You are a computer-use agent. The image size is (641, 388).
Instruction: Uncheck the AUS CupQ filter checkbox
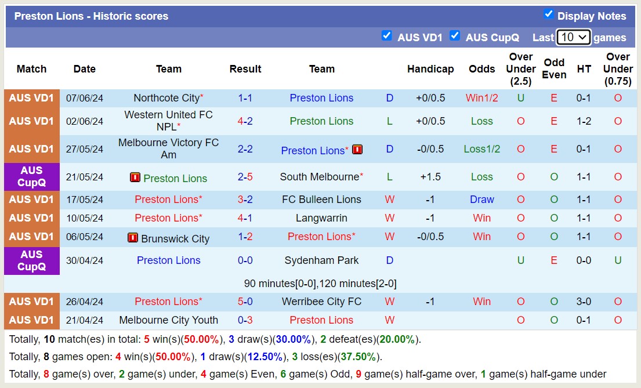pyautogui.click(x=455, y=36)
